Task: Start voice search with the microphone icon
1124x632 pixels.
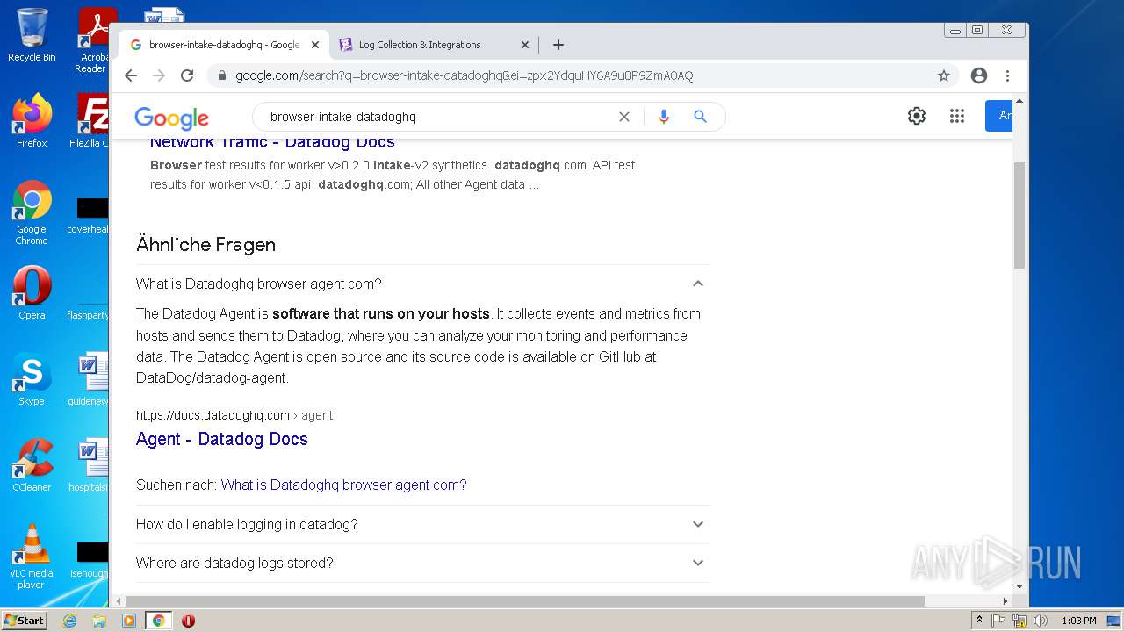Action: point(664,117)
